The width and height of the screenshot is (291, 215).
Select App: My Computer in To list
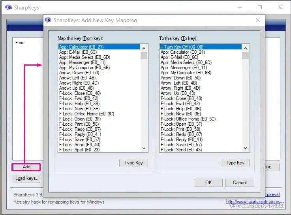(x=201, y=73)
